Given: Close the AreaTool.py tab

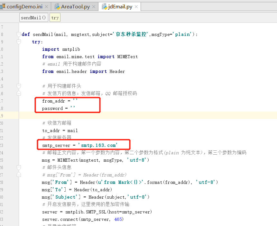Looking at the screenshot, I should click(x=94, y=7).
